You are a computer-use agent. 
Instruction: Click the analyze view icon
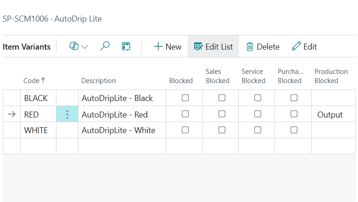pyautogui.click(x=126, y=46)
